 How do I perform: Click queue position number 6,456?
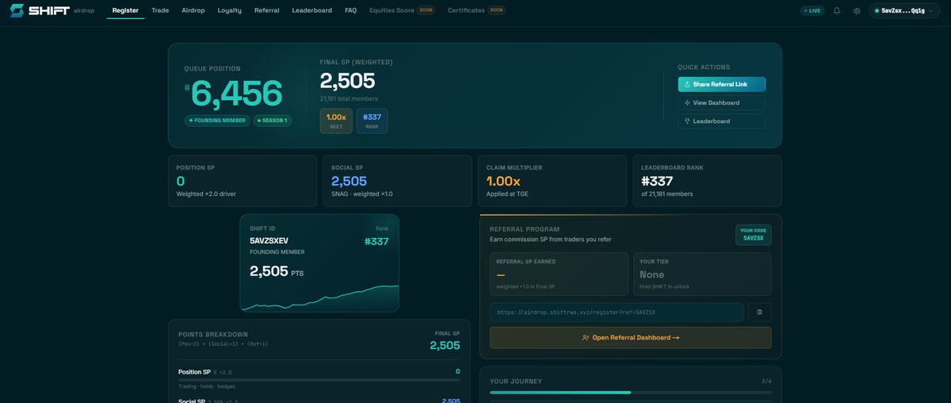point(235,94)
